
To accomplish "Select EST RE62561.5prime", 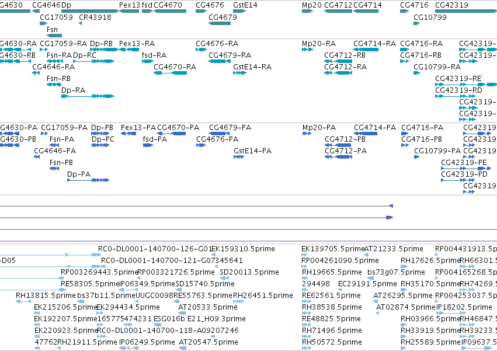I will click(331, 296).
